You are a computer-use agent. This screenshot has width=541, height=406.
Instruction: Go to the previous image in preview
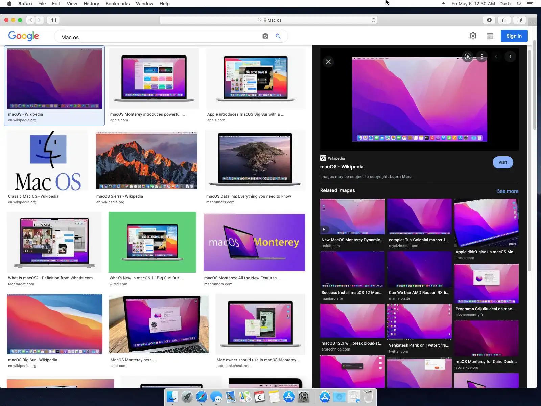(496, 57)
